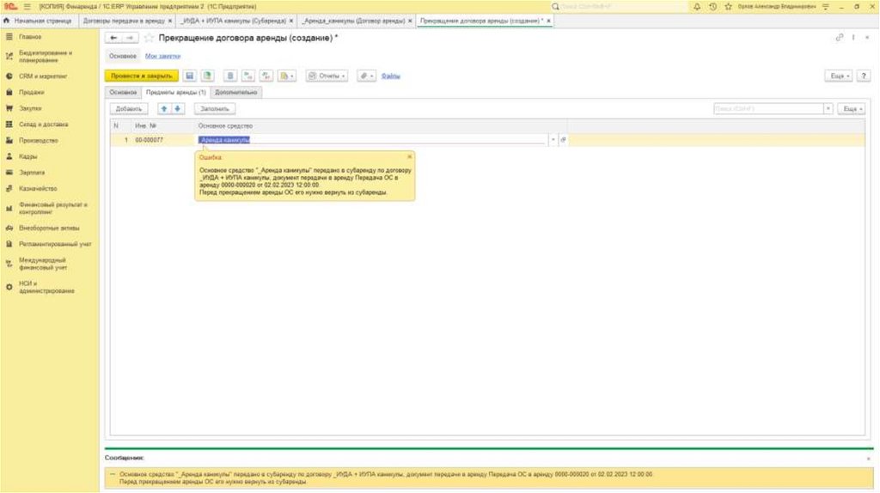The width and height of the screenshot is (880, 493).
Task: Click the Основное средство field with Аренда каникулы
Action: [x=371, y=140]
